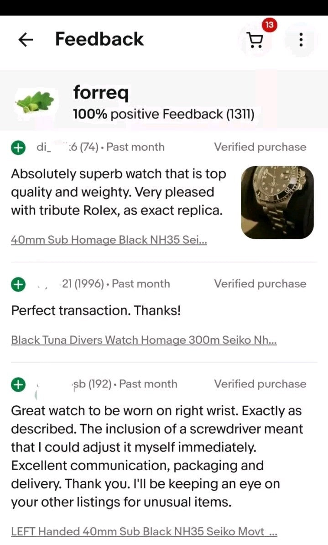Tap reviewer with 74 feedback score
Image resolution: width=328 pixels, height=545 pixels.
(x=68, y=147)
